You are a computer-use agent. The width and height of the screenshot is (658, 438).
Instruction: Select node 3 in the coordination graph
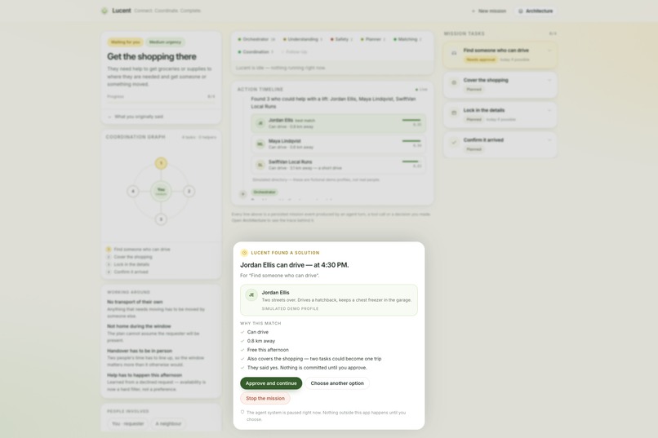[x=161, y=219]
